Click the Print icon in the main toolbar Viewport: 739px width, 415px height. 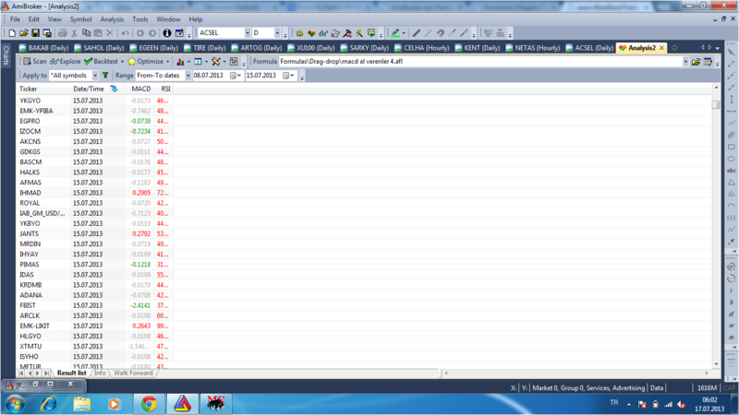[x=62, y=33]
